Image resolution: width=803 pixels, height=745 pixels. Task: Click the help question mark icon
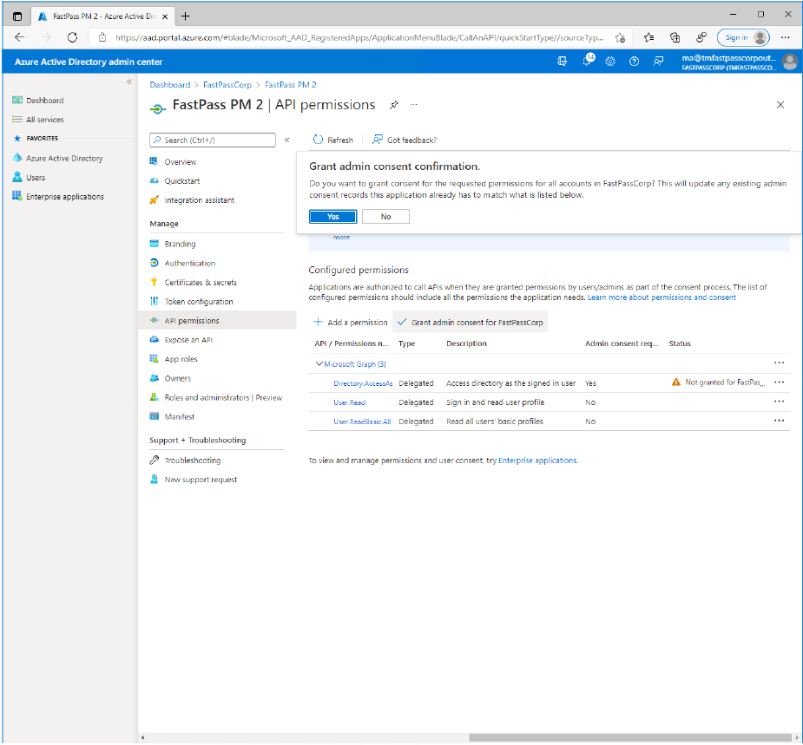tap(634, 62)
